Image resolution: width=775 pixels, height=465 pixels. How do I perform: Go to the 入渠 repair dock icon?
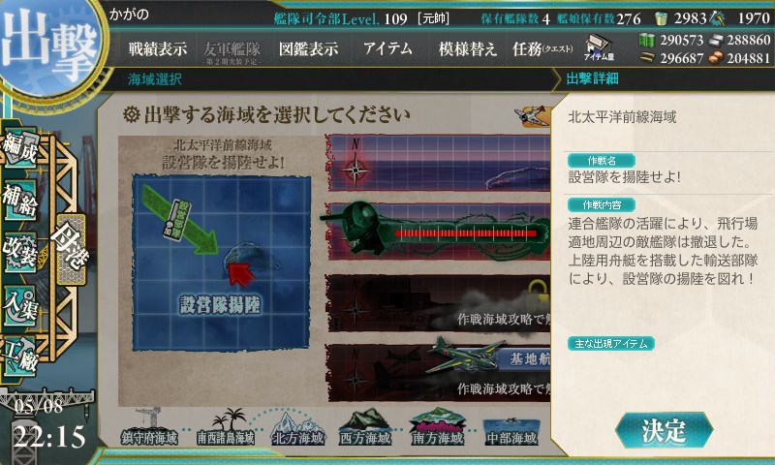pyautogui.click(x=19, y=305)
